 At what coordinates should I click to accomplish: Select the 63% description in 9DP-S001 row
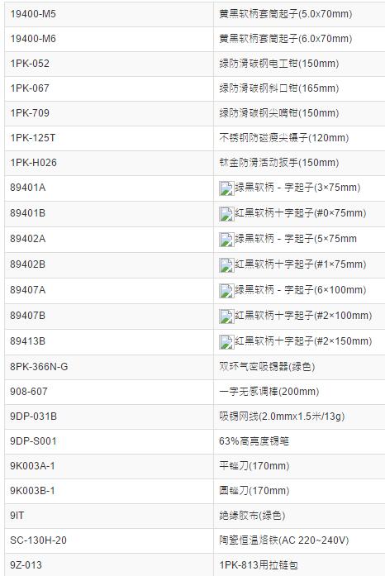[x=254, y=441]
